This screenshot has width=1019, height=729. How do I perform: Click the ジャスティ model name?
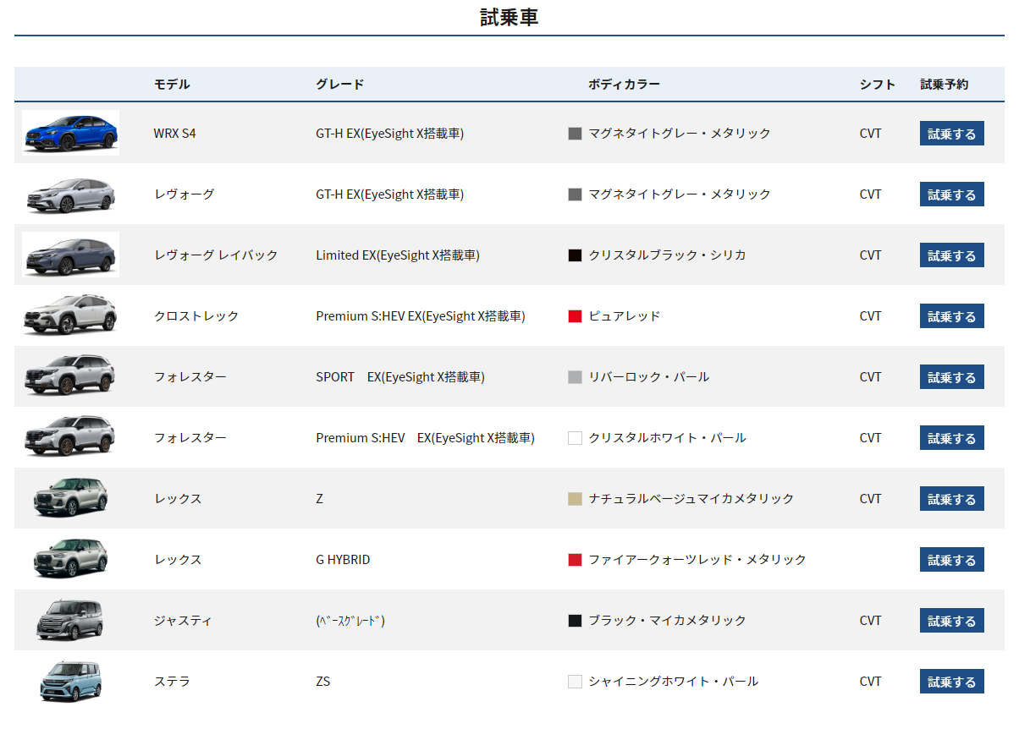point(183,621)
